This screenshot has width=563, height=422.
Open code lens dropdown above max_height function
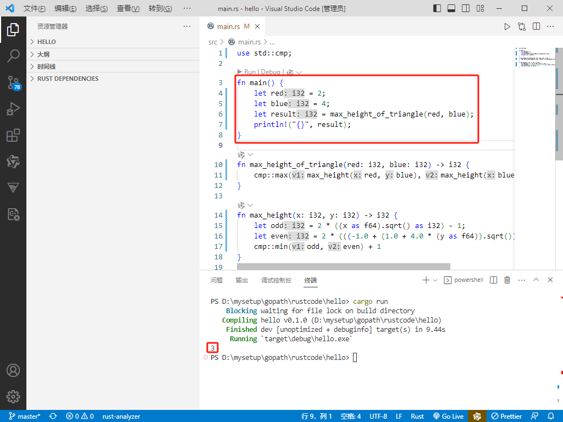pos(250,206)
